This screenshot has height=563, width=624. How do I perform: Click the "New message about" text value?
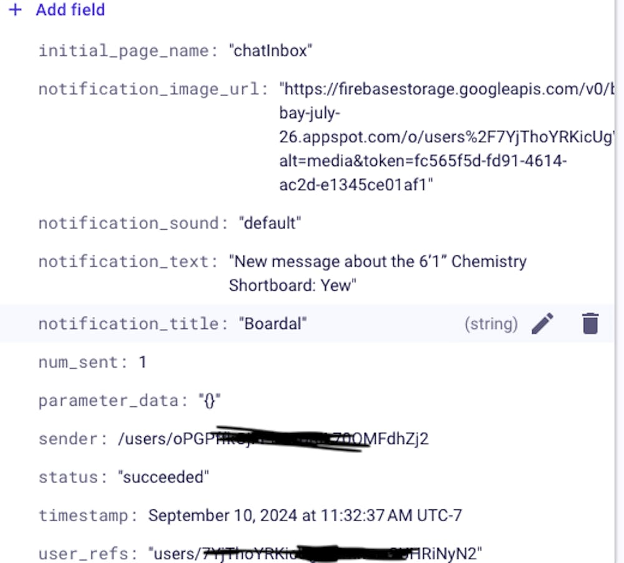pos(377,262)
